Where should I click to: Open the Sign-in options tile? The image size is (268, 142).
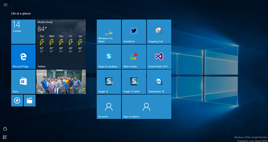point(146,107)
